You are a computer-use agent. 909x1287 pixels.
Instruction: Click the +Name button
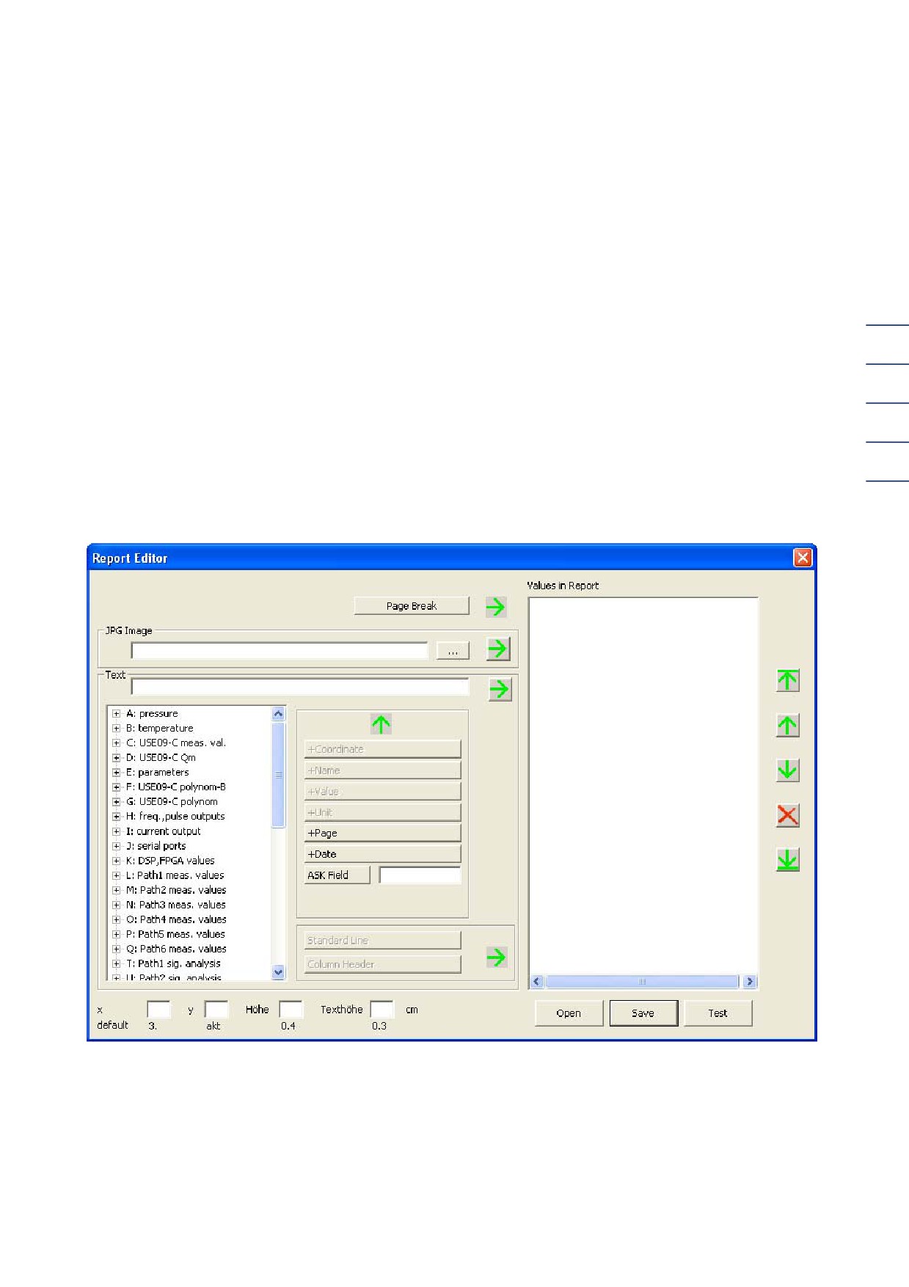pyautogui.click(x=382, y=770)
